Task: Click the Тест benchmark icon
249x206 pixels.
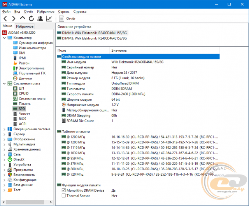Action: tap(10, 190)
